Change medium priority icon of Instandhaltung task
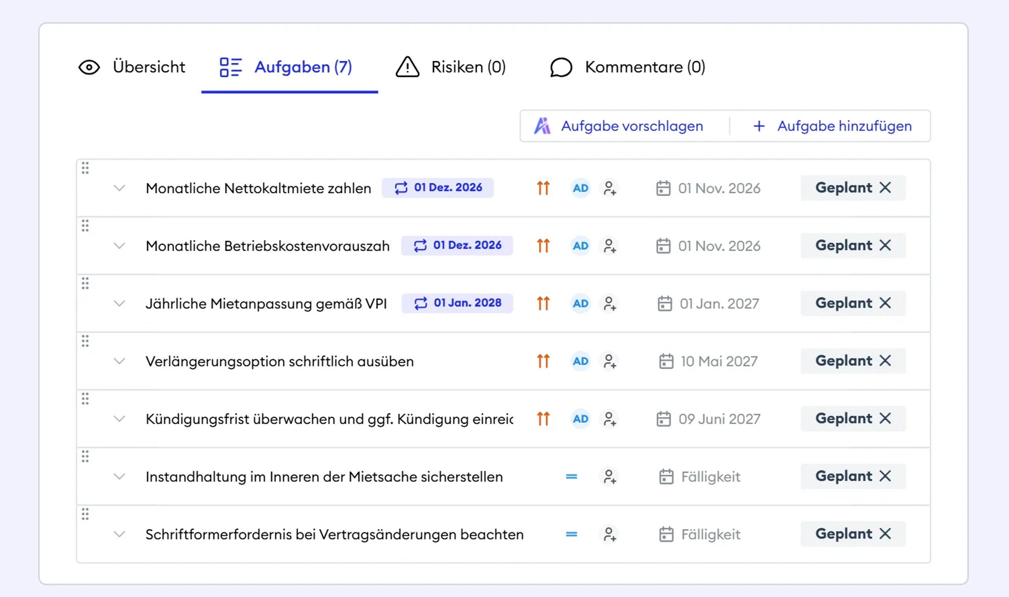This screenshot has width=1009, height=597. (571, 477)
